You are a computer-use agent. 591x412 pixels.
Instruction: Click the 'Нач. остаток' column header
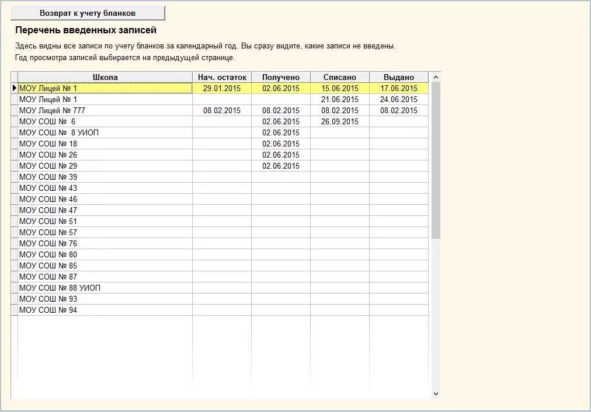pos(222,77)
